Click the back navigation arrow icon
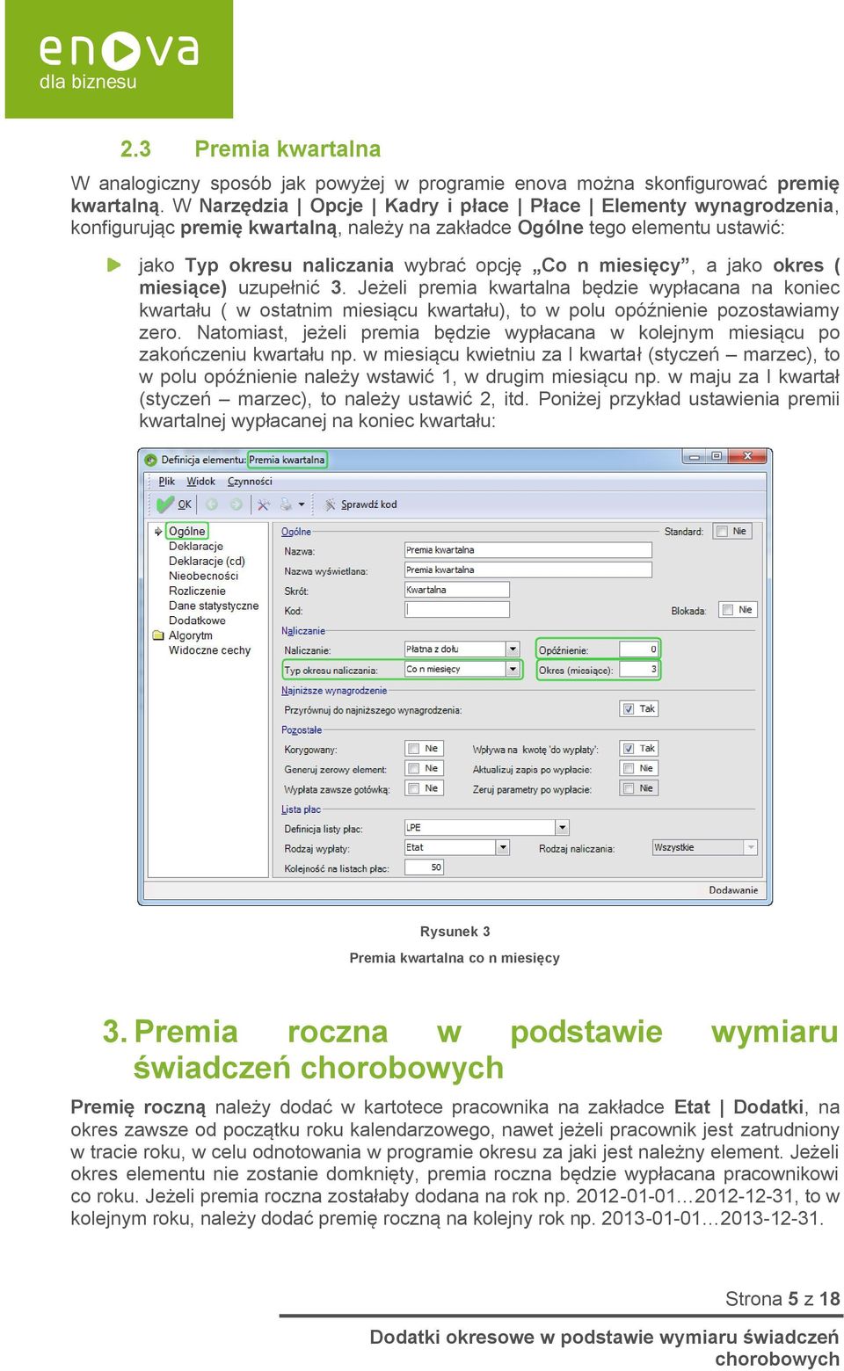Viewport: 844px width, 1371px height. click(x=212, y=504)
